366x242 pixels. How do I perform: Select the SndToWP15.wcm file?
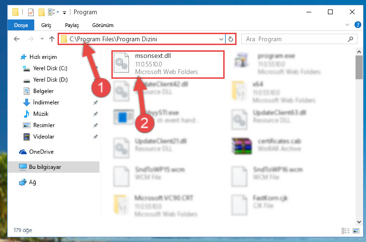click(x=149, y=177)
